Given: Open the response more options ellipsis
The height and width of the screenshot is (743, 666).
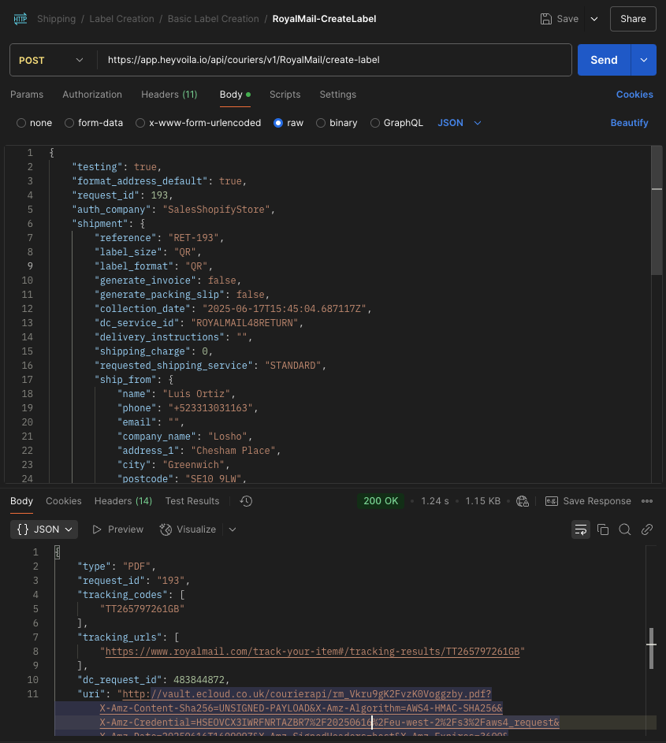Looking at the screenshot, I should pos(647,501).
